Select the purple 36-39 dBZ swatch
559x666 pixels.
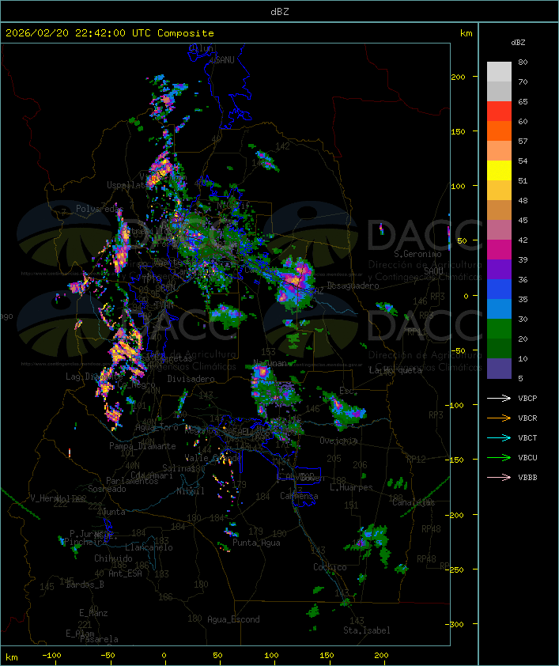(499, 269)
